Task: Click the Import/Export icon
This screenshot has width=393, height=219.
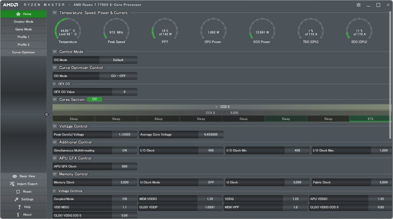Action: (x=13, y=184)
